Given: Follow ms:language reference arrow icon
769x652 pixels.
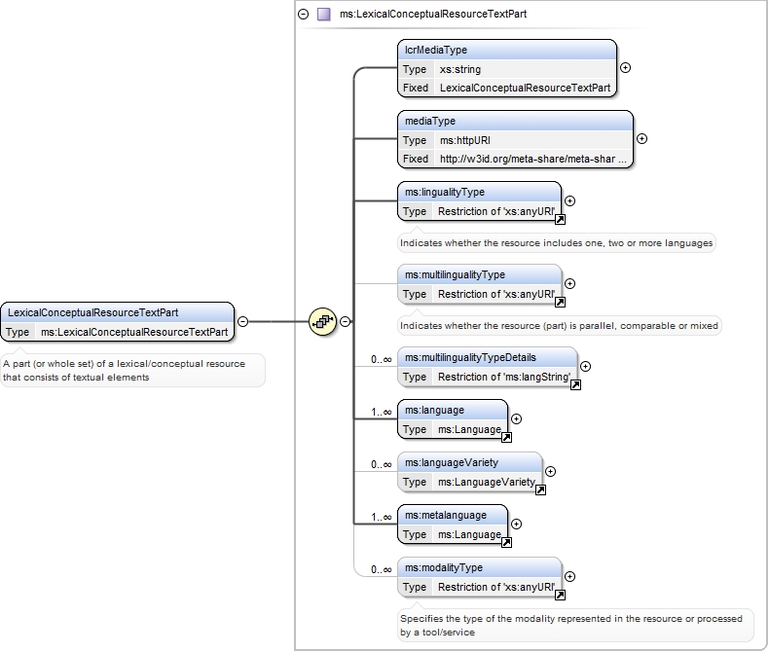Looking at the screenshot, I should tap(506, 437).
